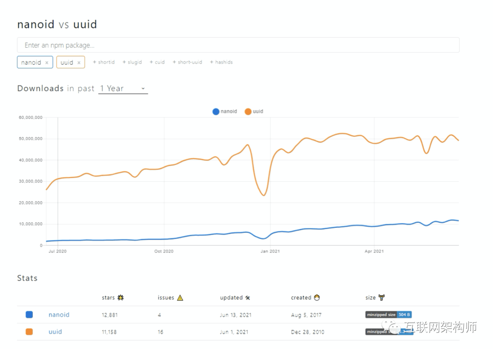
Task: Open the 1 Year time range dropdown
Action: [x=123, y=88]
